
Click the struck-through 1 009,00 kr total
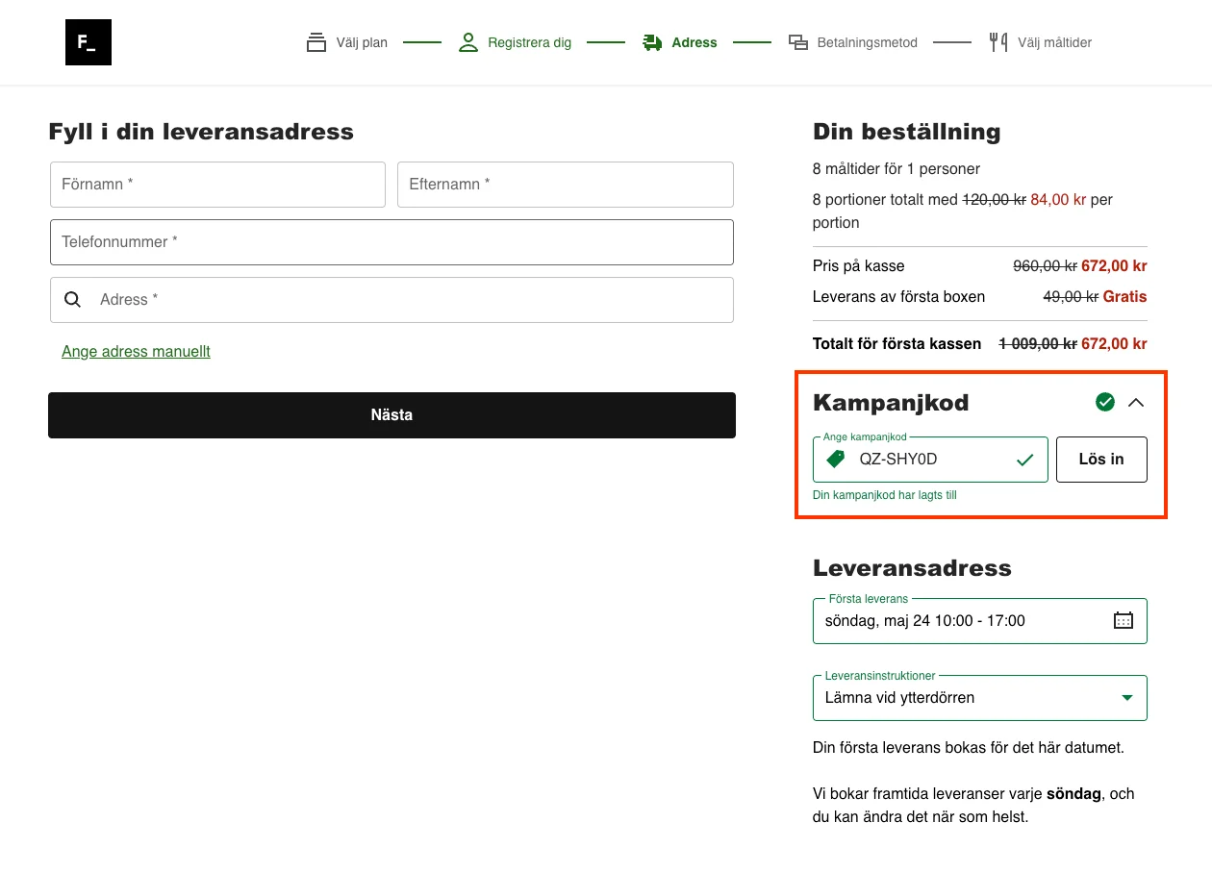[1038, 344]
